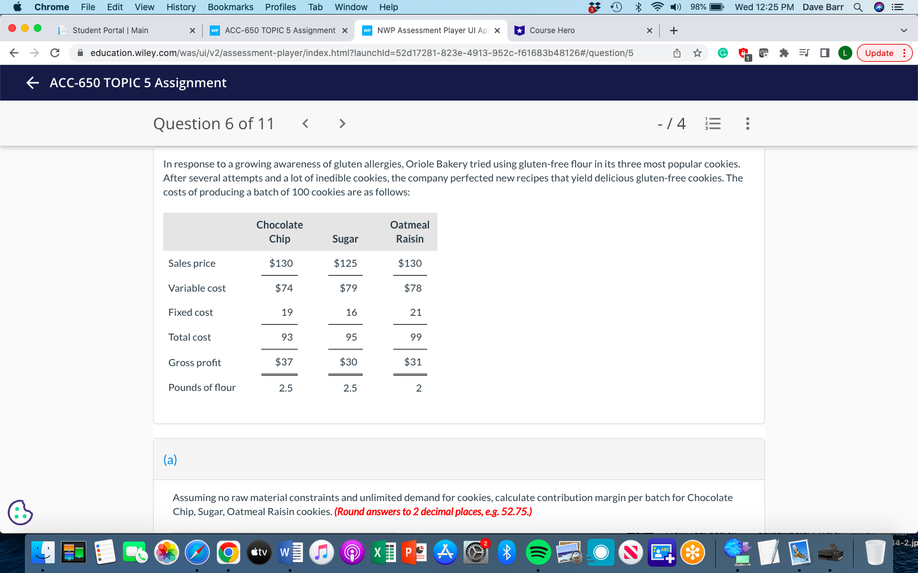Advance to next question with the right chevron
The height and width of the screenshot is (573, 918).
click(x=342, y=124)
